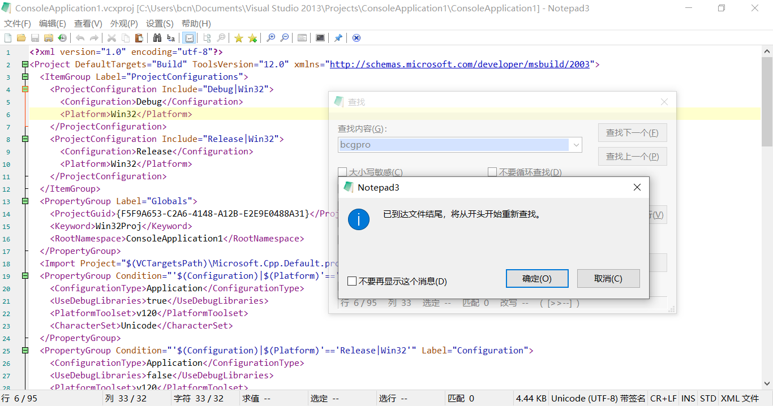Add current file to favorites (star-plus icon)
Screen dimensions: 773x406
(252, 38)
